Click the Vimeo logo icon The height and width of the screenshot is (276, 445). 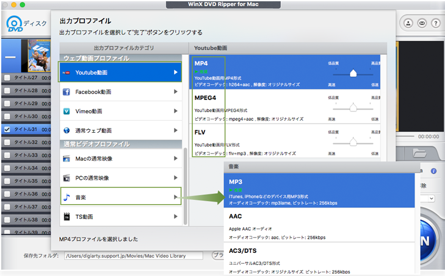pos(67,111)
